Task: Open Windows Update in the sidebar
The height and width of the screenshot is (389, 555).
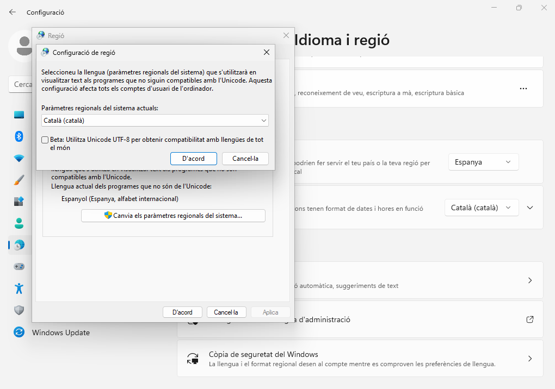Action: (x=60, y=332)
